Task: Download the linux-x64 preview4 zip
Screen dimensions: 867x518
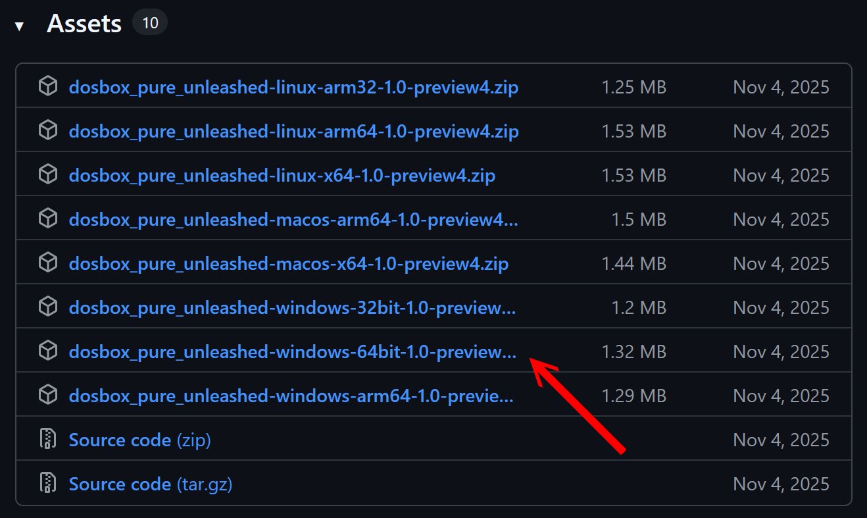Action: tap(282, 175)
